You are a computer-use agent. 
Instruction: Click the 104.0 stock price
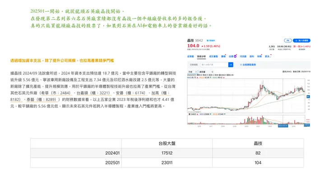click(193, 46)
